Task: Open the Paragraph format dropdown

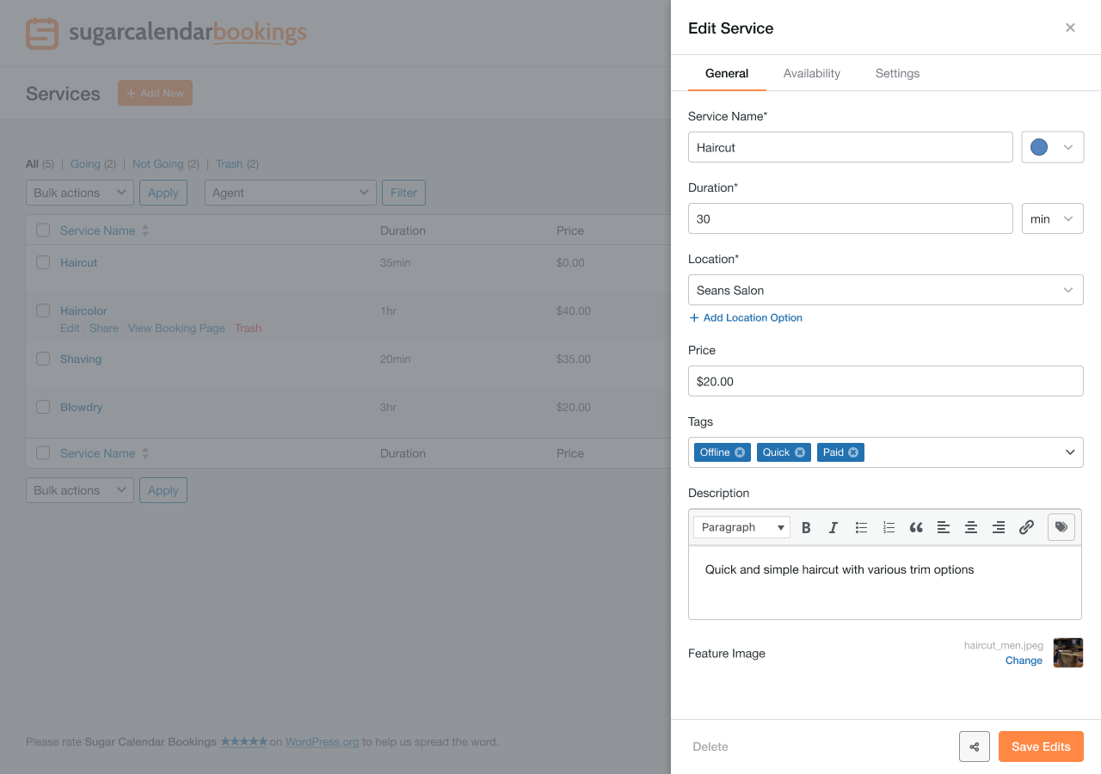Action: (x=741, y=527)
